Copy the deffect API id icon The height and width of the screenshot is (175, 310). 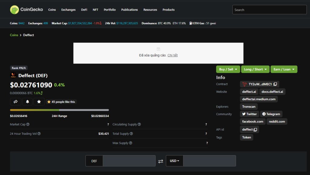click(255, 130)
